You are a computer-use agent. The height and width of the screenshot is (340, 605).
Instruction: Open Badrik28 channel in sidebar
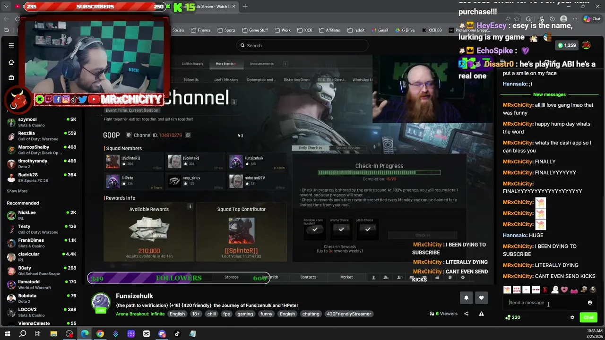tap(42, 177)
